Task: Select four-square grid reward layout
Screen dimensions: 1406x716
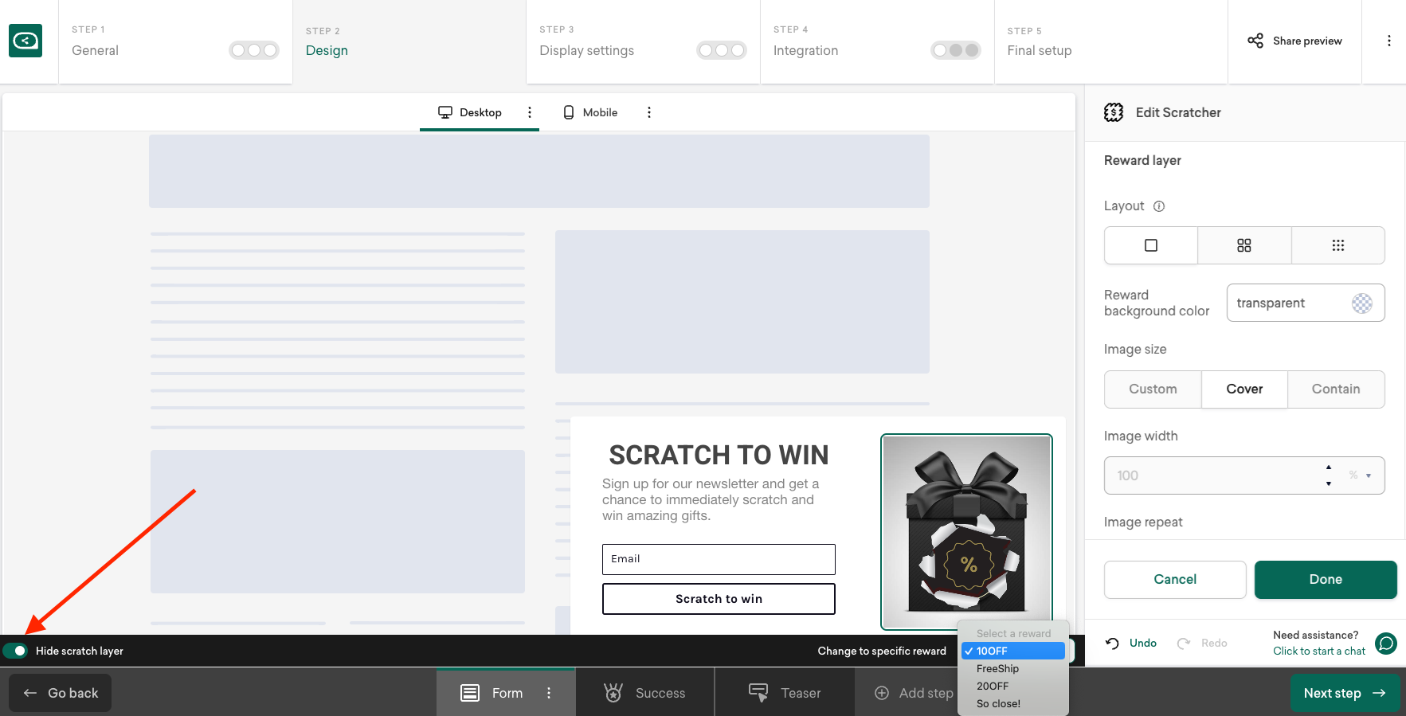Action: coord(1243,245)
